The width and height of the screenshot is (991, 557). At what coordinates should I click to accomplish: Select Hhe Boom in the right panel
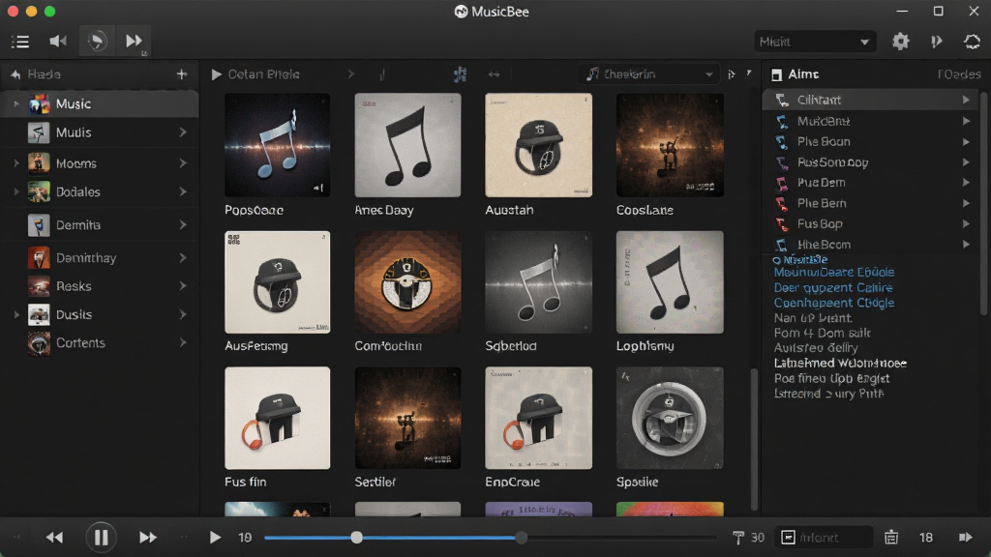(x=870, y=245)
